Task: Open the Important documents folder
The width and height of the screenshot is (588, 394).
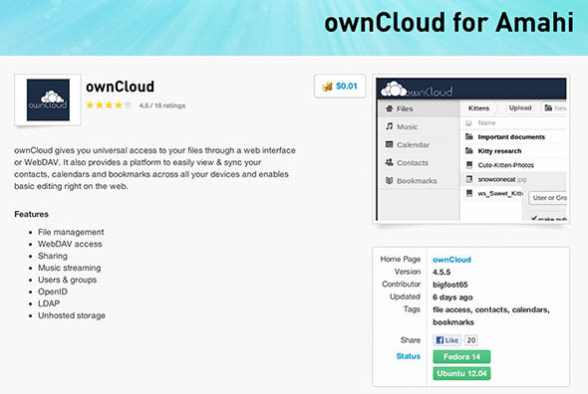Action: pyautogui.click(x=511, y=137)
